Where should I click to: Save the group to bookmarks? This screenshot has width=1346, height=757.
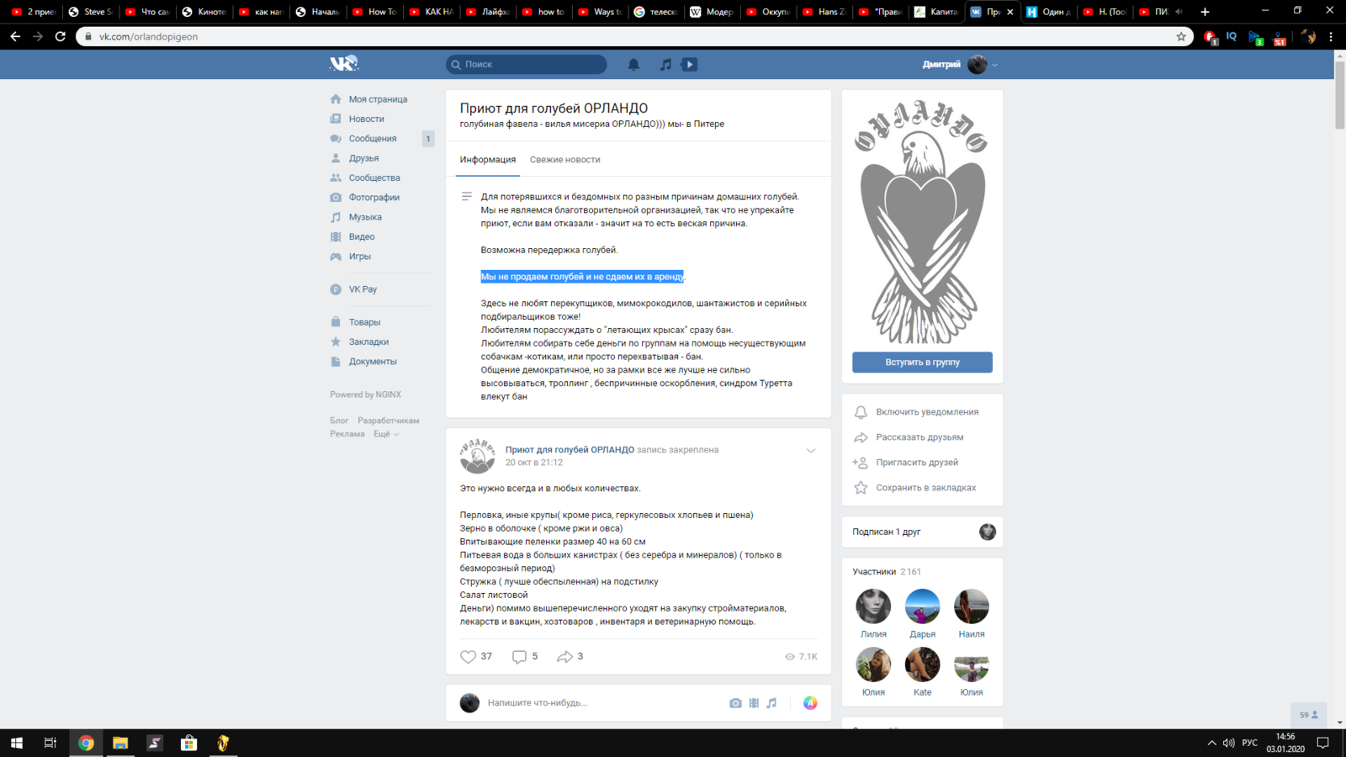click(925, 488)
